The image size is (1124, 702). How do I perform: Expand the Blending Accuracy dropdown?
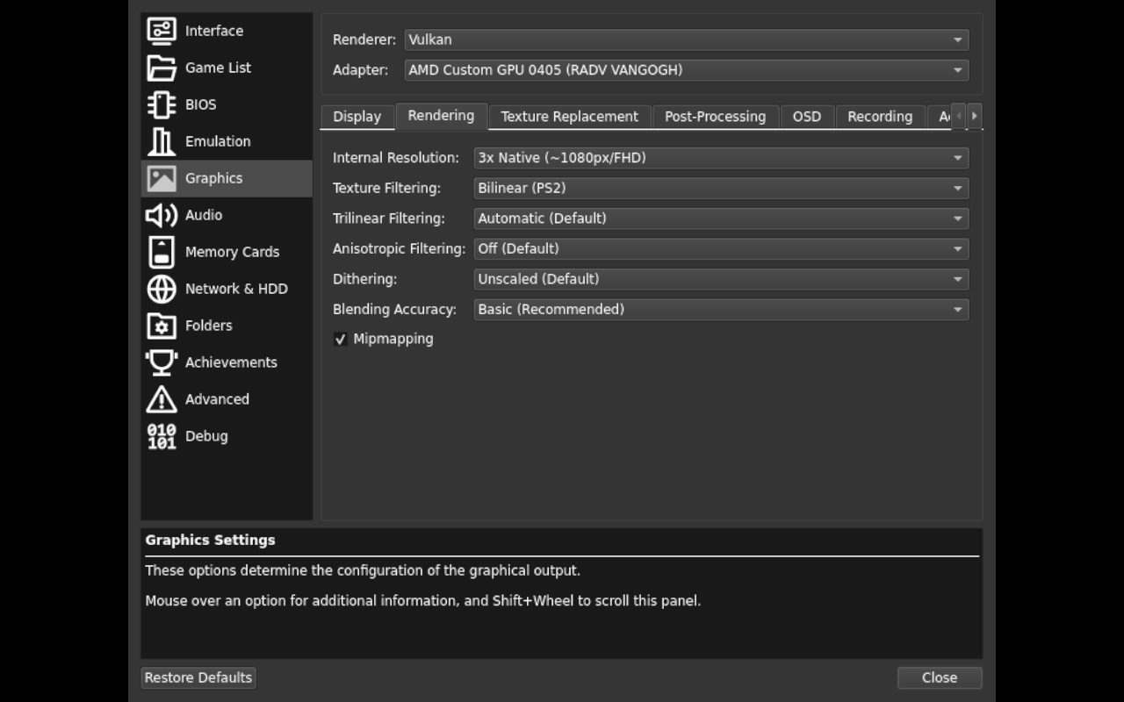tap(721, 309)
